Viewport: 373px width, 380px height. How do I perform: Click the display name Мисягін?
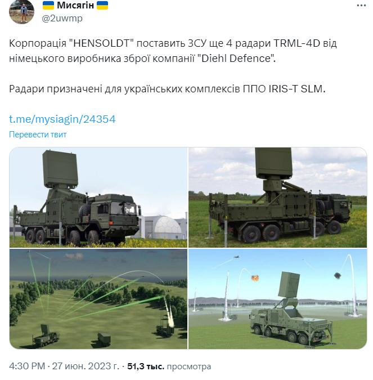[75, 5]
